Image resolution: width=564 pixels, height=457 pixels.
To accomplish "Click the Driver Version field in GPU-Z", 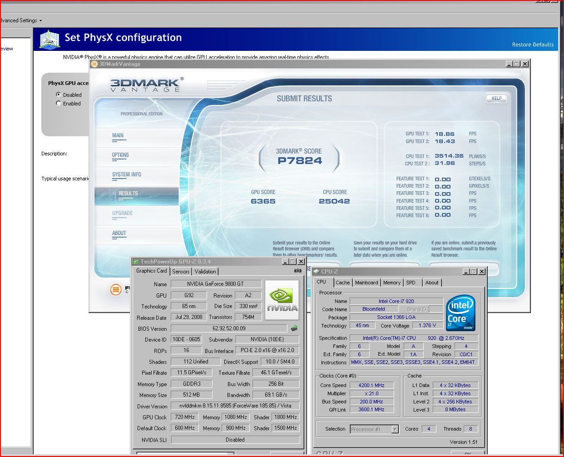I will tap(235, 406).
